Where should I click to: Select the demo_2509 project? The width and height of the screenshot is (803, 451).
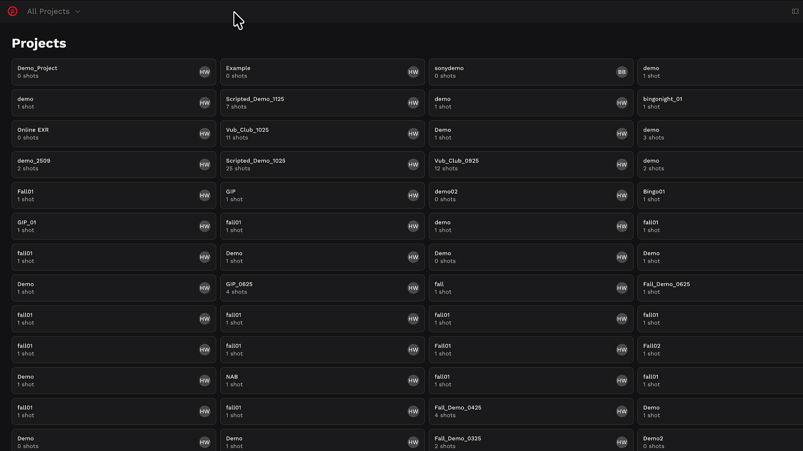point(114,164)
